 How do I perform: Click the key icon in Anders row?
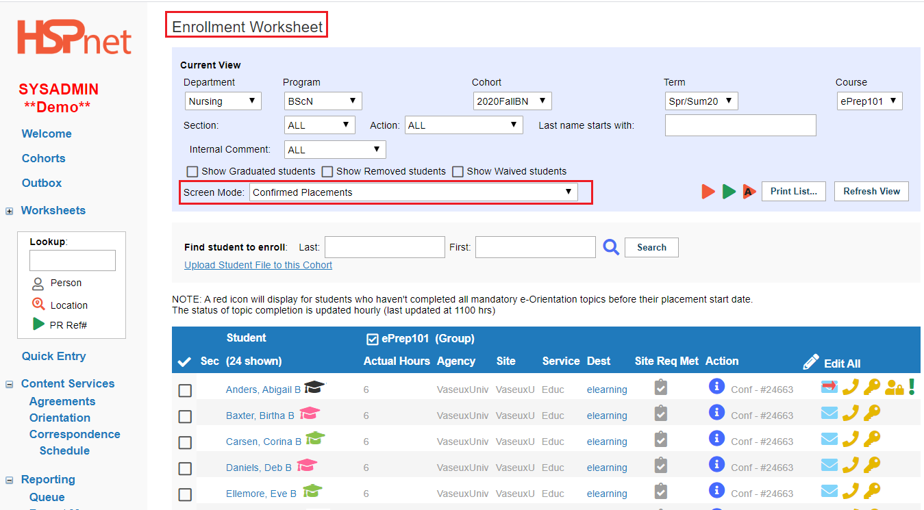pyautogui.click(x=871, y=387)
